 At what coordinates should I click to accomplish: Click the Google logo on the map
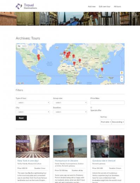click(20, 83)
